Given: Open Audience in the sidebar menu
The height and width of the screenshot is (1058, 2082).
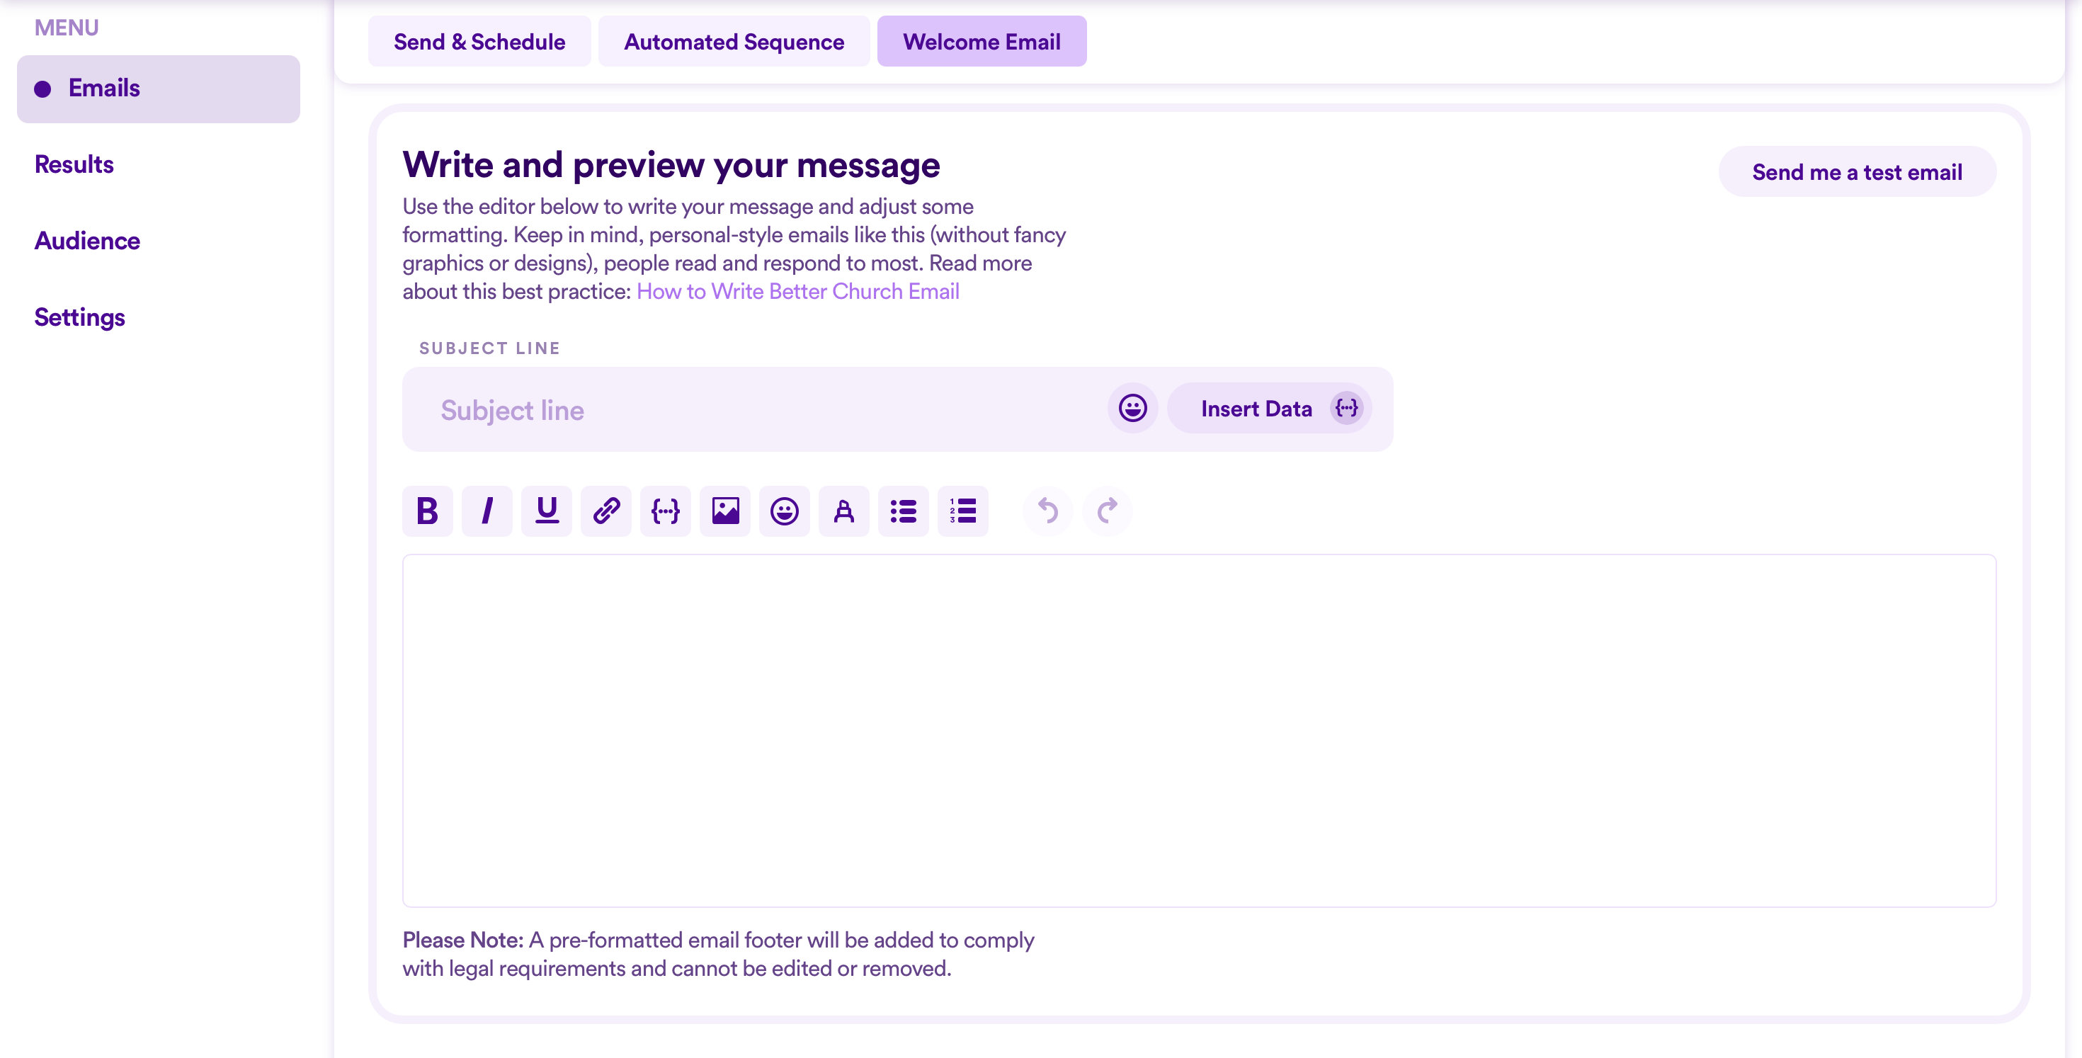Looking at the screenshot, I should (87, 241).
